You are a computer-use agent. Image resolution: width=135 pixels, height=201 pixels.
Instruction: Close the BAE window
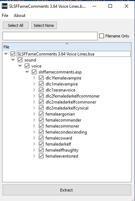click(127, 6)
